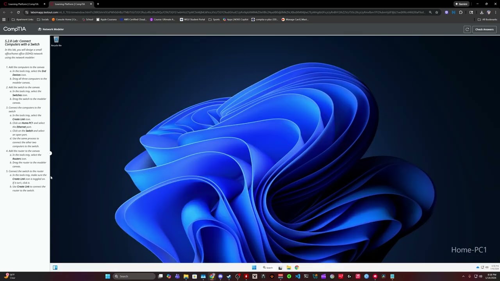The width and height of the screenshot is (500, 281).
Task: Open the simulated taskbar Search box
Action: click(268, 268)
